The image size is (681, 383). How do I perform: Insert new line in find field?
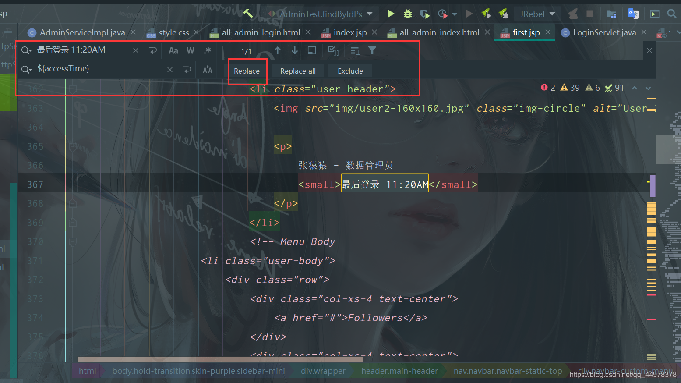coord(153,50)
